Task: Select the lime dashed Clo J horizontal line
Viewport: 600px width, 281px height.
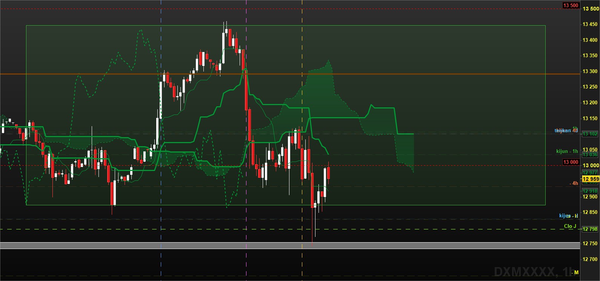Action: click(x=290, y=229)
